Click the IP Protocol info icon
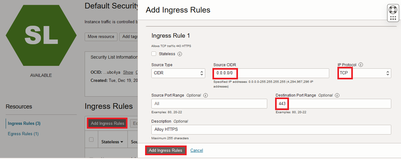The height and width of the screenshot is (159, 401). coord(361,65)
